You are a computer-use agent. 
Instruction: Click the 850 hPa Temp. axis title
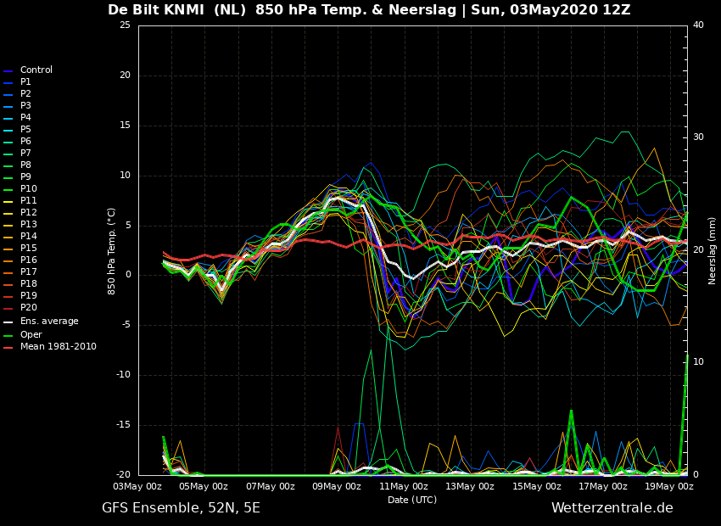click(x=111, y=251)
